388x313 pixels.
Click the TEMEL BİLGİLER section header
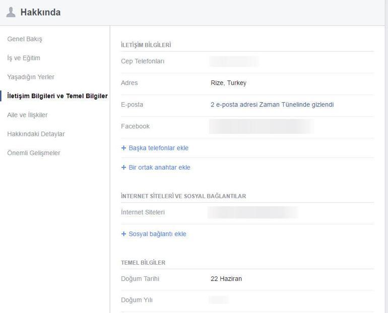click(x=143, y=263)
